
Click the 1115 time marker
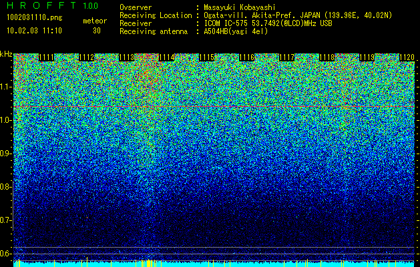[207, 57]
